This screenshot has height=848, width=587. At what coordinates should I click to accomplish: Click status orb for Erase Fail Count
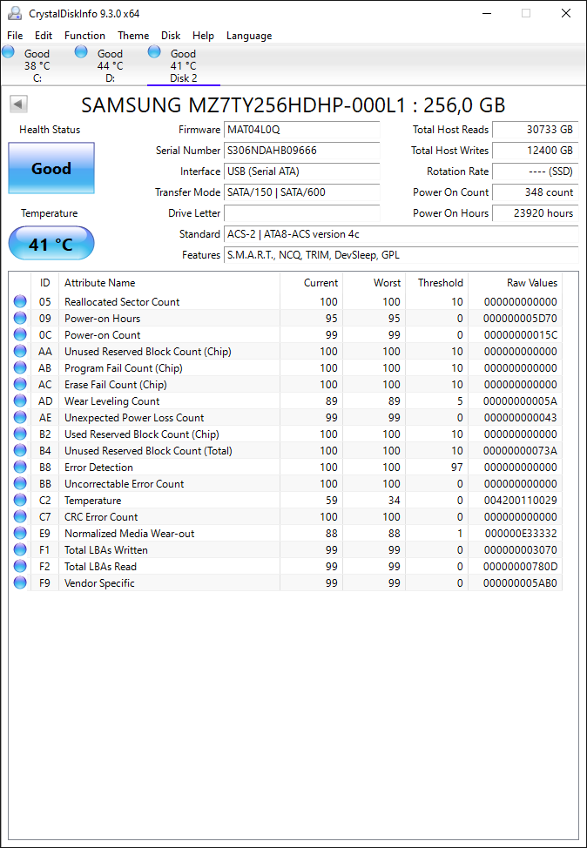(20, 385)
